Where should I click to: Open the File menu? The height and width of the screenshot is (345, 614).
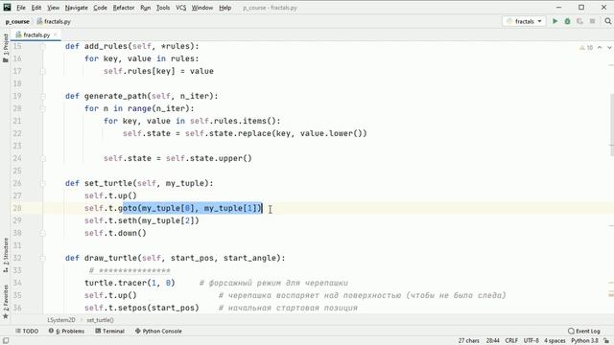pyautogui.click(x=21, y=8)
